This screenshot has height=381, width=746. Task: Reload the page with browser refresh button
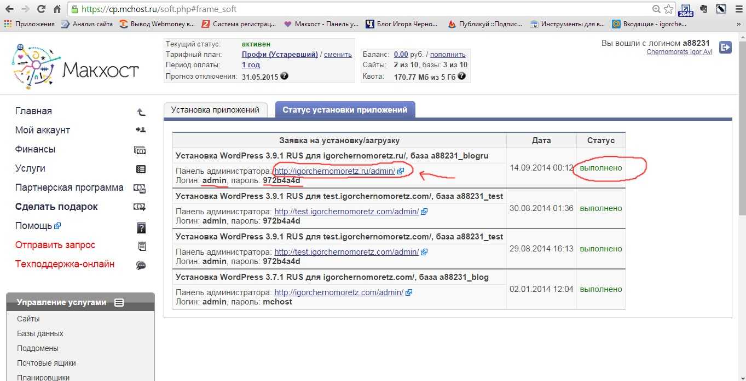41,9
